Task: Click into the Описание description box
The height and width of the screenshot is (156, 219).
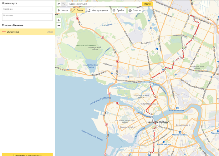Action: [x=27, y=17]
